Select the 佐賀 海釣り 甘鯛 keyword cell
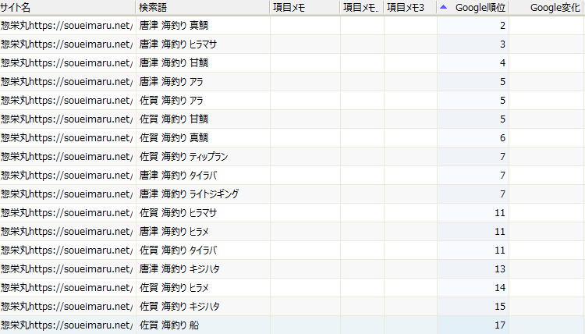The height and width of the screenshot is (334, 585). (203, 119)
